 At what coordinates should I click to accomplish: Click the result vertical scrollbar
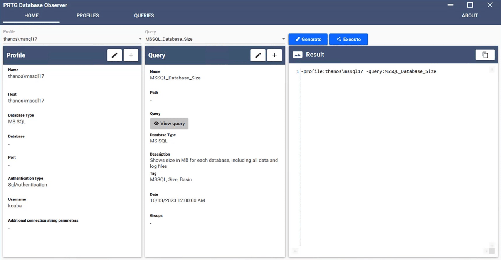click(x=492, y=154)
